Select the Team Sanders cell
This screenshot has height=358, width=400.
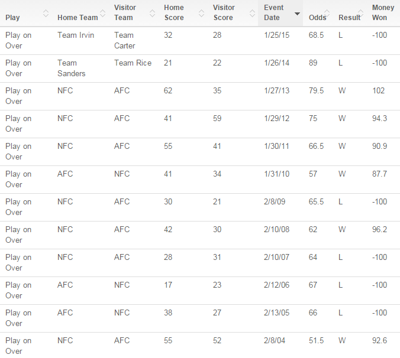point(72,69)
